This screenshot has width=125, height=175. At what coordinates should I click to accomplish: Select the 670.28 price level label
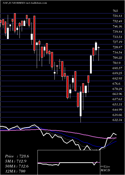coord(117,89)
